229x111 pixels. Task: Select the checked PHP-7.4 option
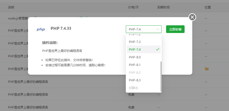click(x=144, y=49)
